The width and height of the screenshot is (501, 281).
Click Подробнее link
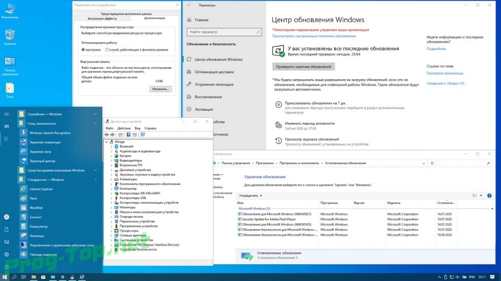[436, 49]
